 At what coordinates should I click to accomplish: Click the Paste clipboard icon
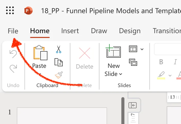pyautogui.click(x=40, y=53)
